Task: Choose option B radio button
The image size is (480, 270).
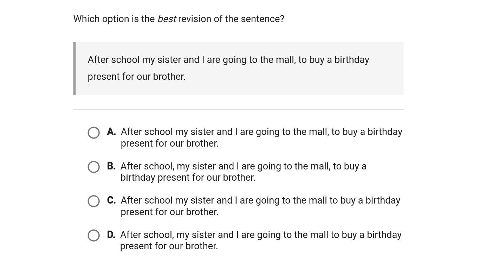Action: click(x=93, y=167)
